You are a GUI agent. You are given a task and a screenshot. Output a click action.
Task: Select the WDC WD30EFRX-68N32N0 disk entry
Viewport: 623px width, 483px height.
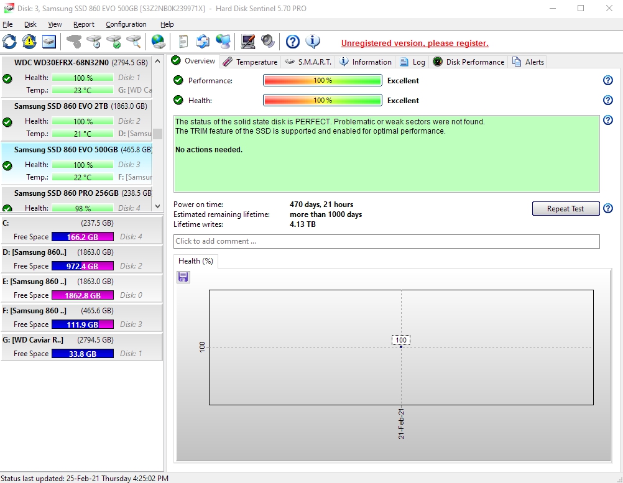click(x=62, y=63)
